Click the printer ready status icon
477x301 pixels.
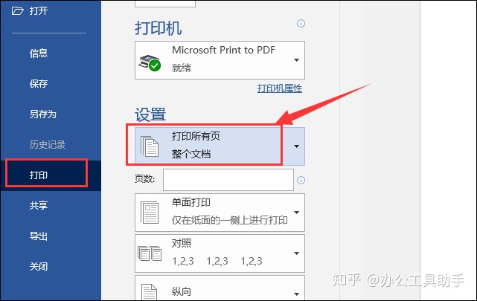coord(150,63)
